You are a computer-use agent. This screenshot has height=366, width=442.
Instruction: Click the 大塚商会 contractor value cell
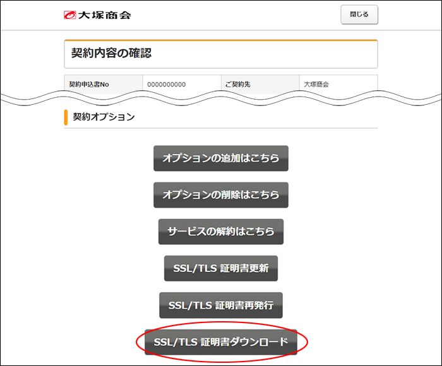click(316, 84)
